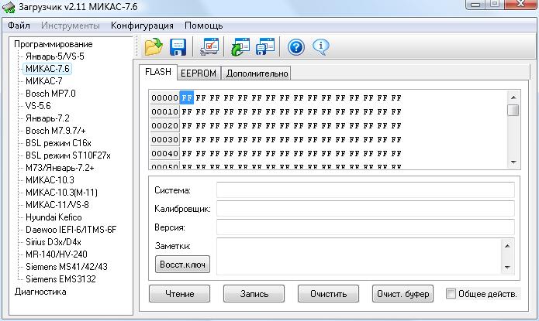
Task: Click the 00030 address row header
Action: (x=164, y=139)
